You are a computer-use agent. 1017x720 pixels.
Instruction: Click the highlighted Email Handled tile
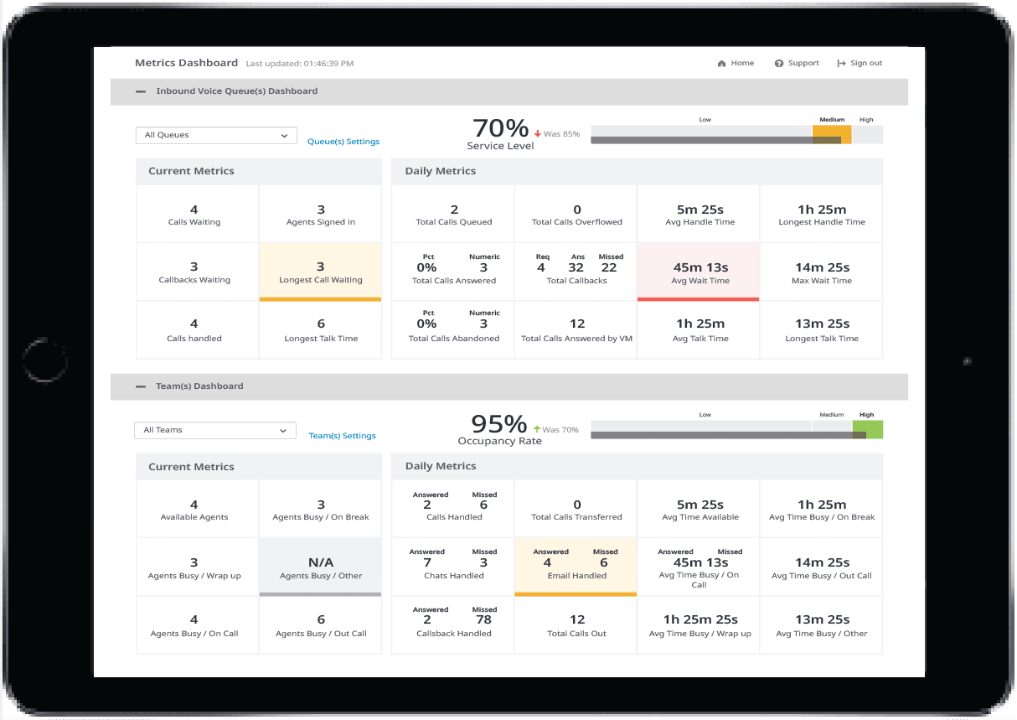[x=576, y=567]
